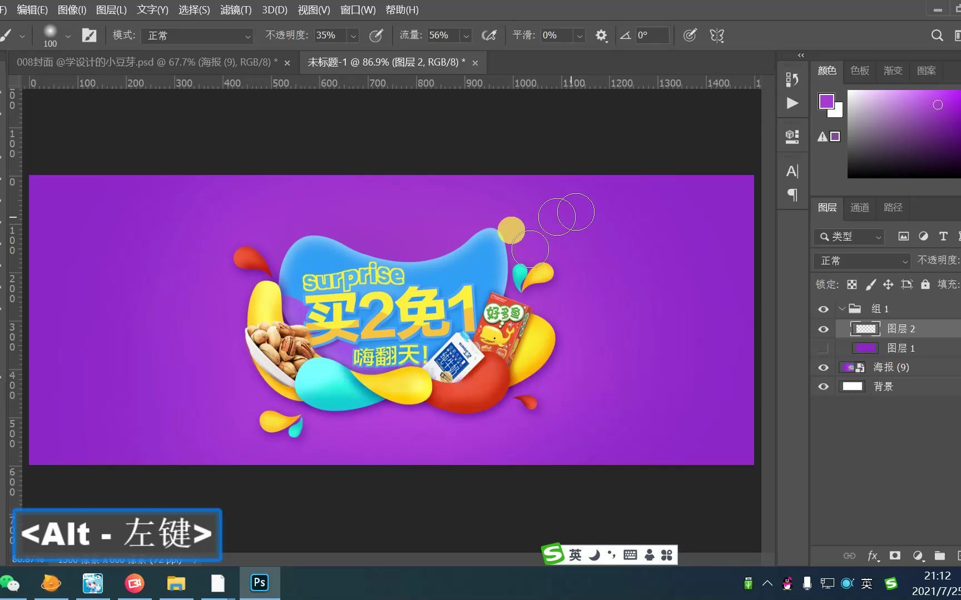Lock image pixels brush icon
961x600 pixels.
[871, 284]
